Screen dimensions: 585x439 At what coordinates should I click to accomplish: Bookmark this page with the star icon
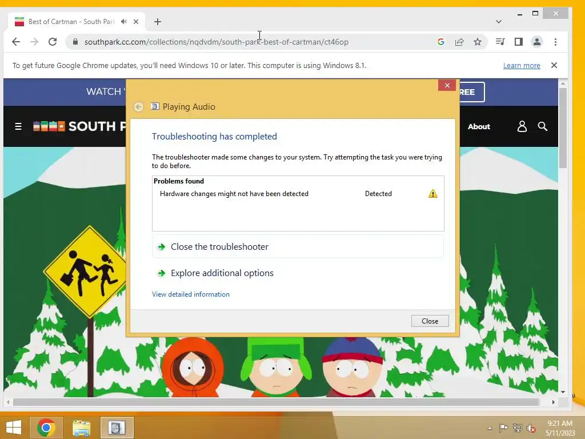(478, 42)
